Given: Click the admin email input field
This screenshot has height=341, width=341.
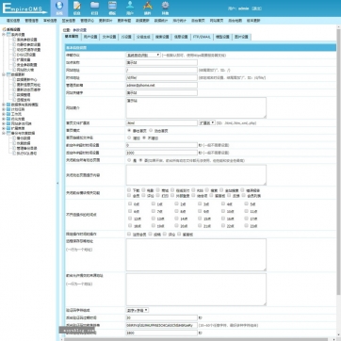Looking at the screenshot, I should click(x=162, y=85).
